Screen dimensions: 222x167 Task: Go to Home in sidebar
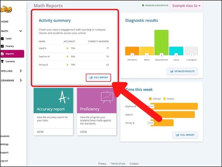5,22
